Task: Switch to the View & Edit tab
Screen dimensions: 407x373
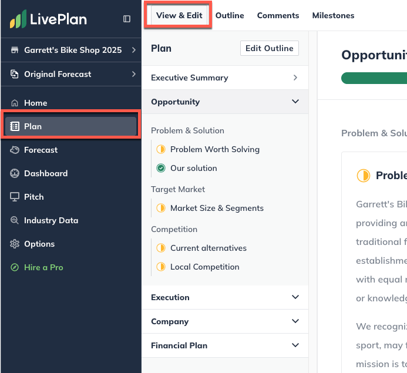Action: point(179,15)
